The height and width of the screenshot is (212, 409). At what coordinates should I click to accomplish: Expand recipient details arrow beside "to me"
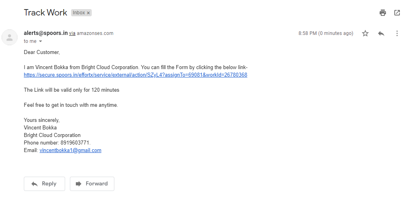tap(41, 41)
